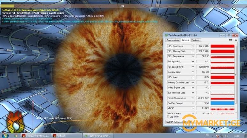Expand the Video Engine Load dropdown arrow
Screen dimensions: 247x138
click(193, 88)
